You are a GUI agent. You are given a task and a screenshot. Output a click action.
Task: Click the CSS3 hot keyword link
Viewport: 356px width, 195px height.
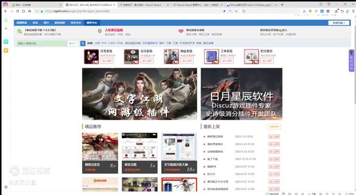[111, 43]
